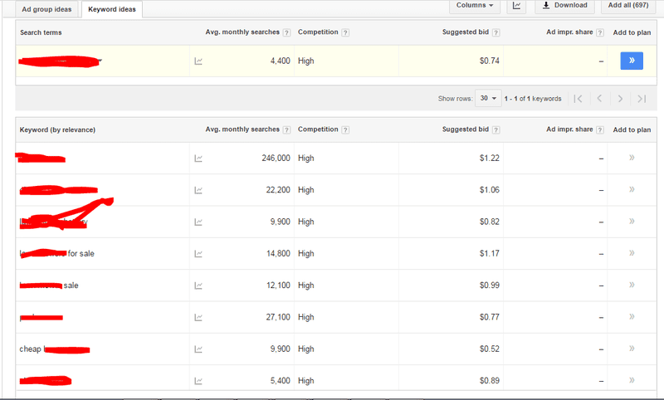Sort by Avg. monthly searches in keyword table

point(242,130)
